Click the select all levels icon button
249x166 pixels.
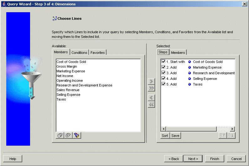click(x=60, y=135)
